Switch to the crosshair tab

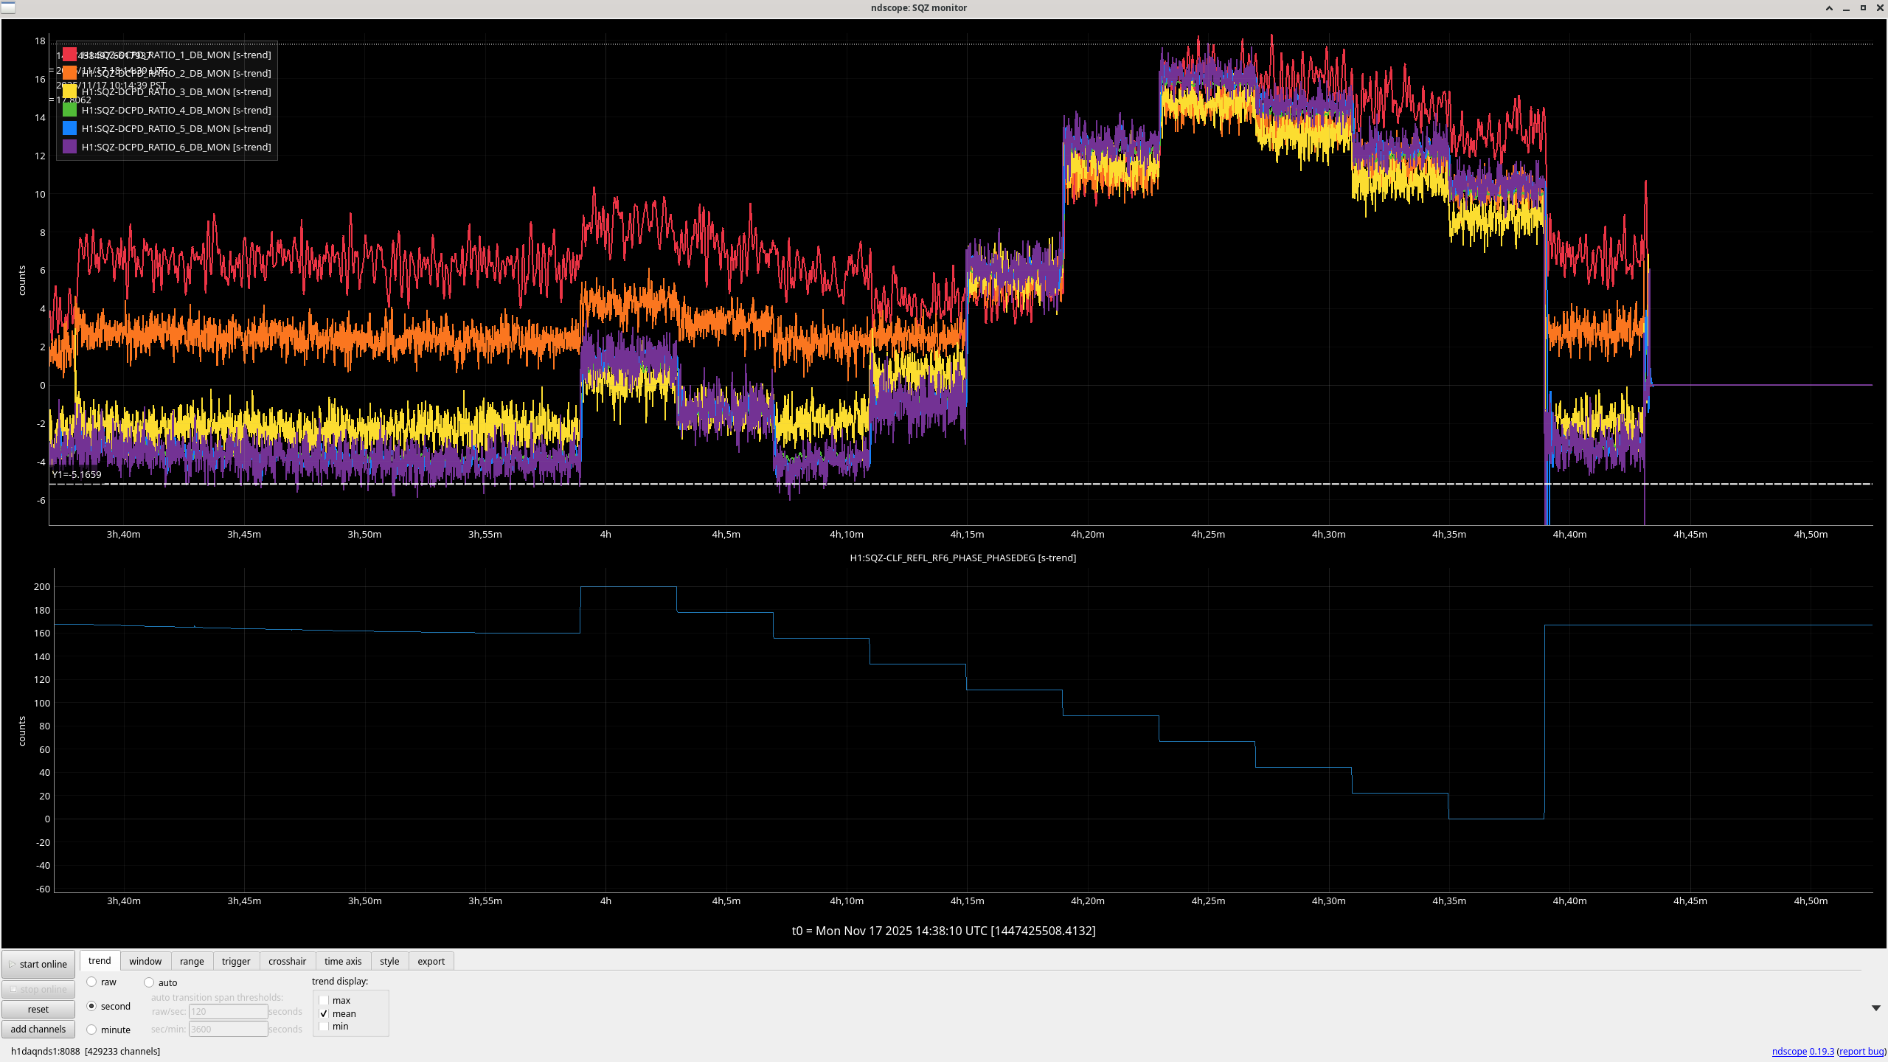point(287,961)
